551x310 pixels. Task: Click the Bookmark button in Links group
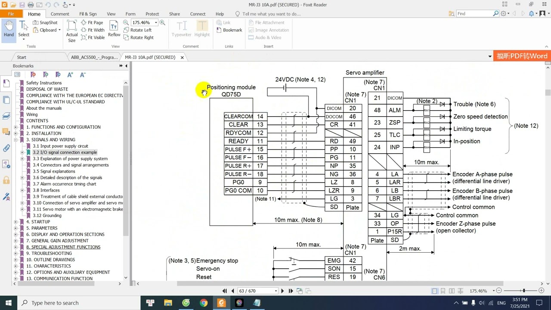tap(229, 30)
